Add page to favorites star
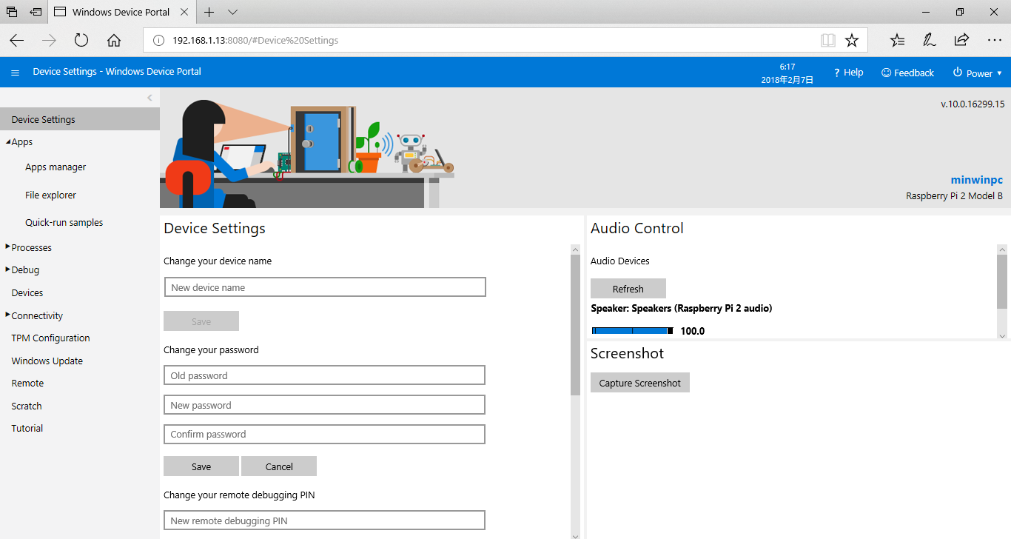Viewport: 1011px width, 539px height. pos(852,40)
